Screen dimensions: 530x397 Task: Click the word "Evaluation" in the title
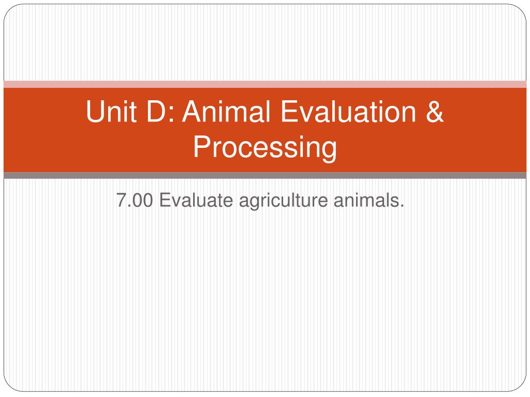click(348, 112)
